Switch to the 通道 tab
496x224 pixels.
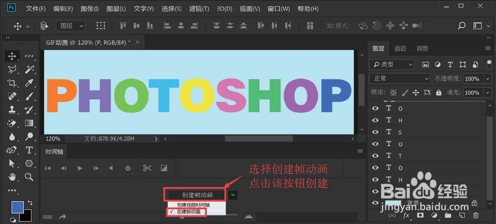[x=400, y=48]
